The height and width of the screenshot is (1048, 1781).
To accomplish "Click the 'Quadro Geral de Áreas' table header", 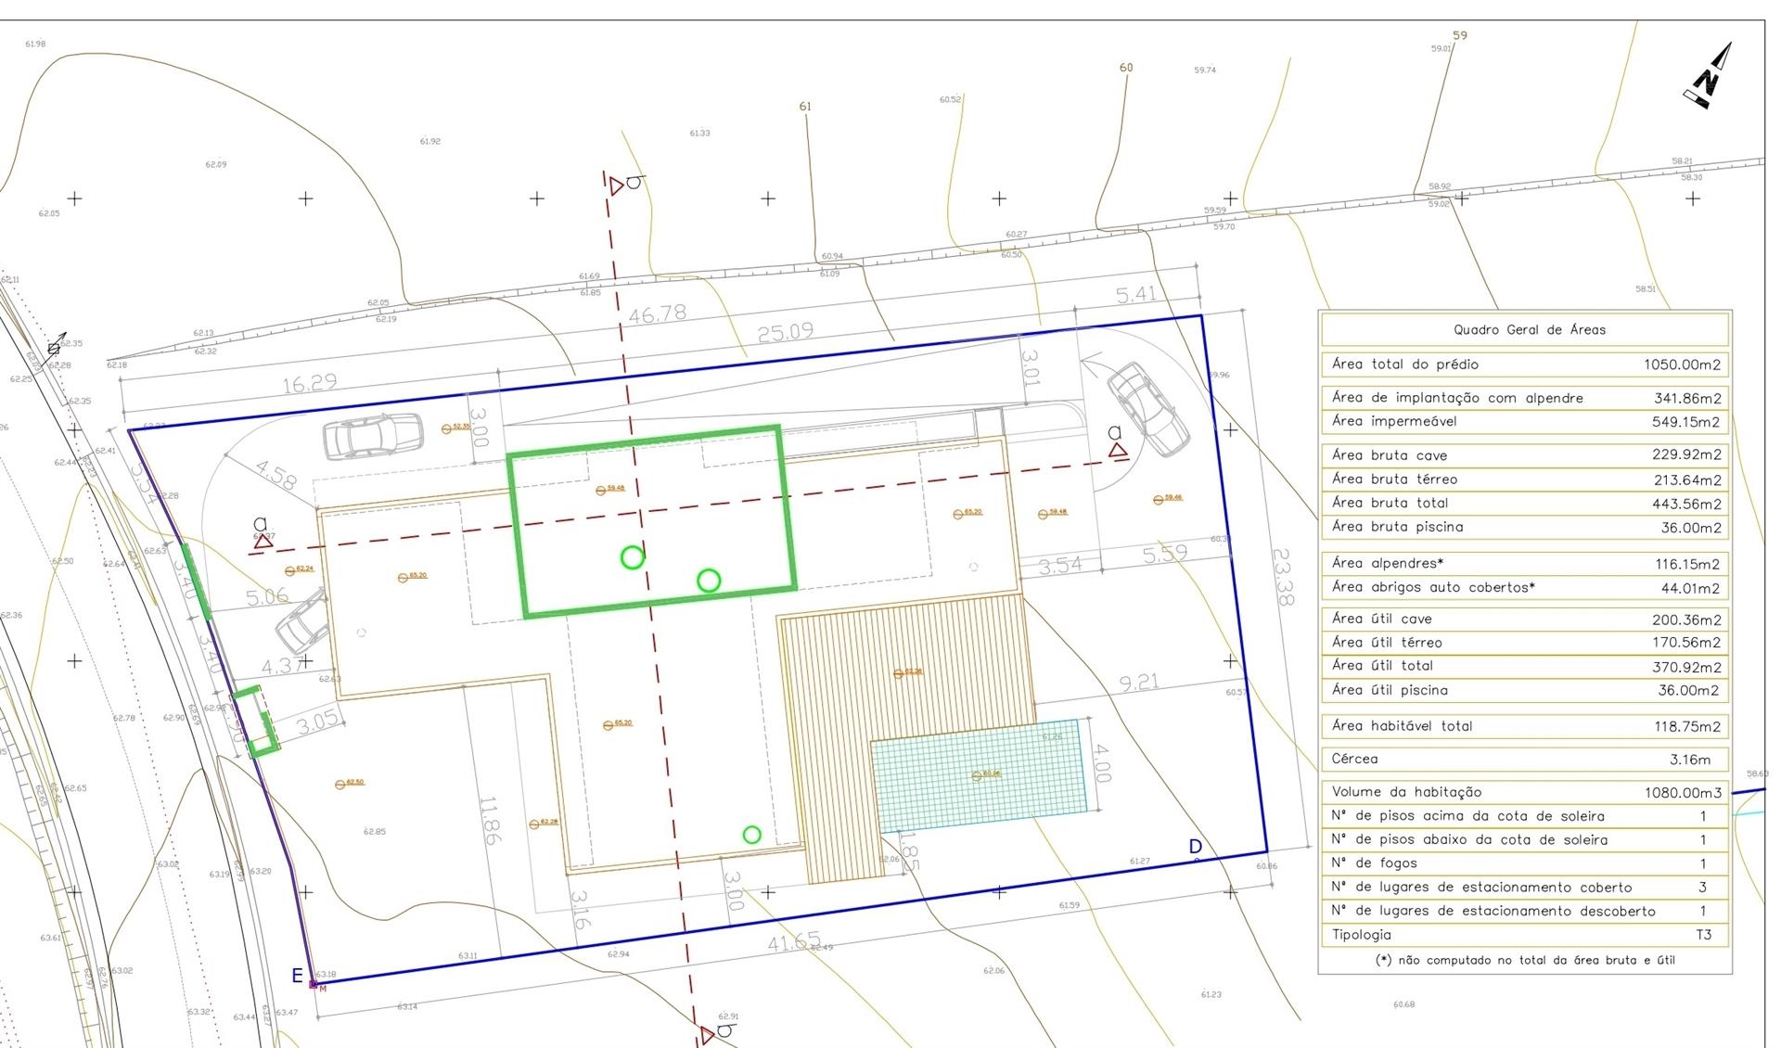I will (x=1528, y=330).
